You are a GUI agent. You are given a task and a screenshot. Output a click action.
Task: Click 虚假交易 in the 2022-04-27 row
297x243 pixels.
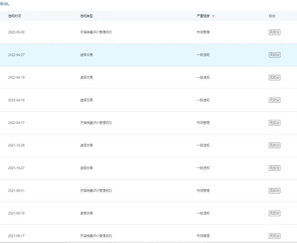87,55
